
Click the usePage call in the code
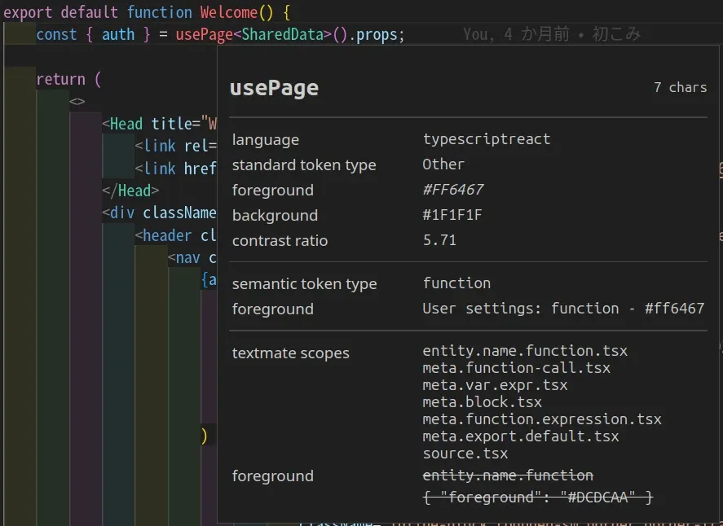coord(204,35)
